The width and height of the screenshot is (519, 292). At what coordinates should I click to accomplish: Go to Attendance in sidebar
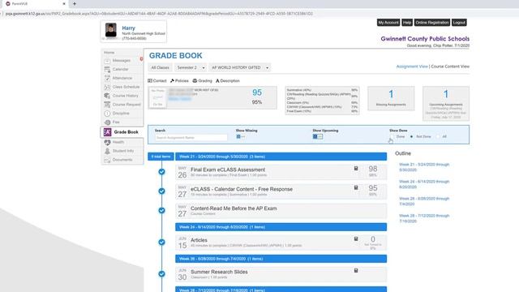pos(122,78)
